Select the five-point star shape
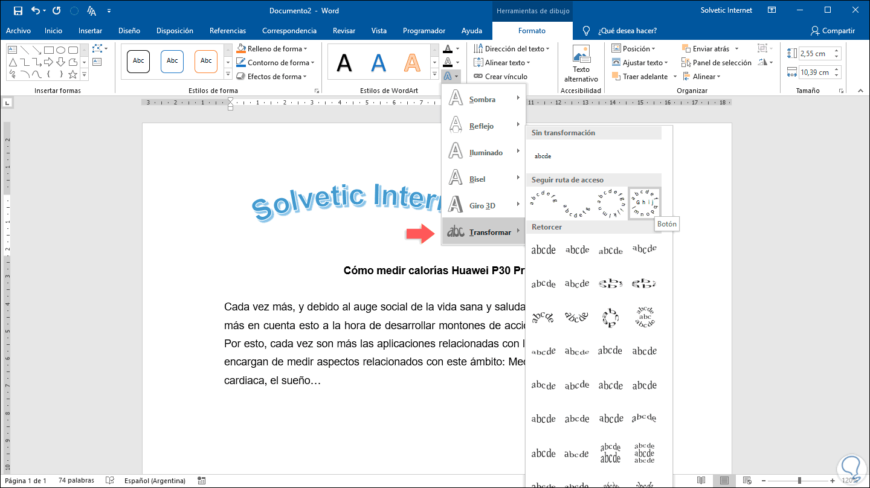The width and height of the screenshot is (870, 488). [x=72, y=74]
